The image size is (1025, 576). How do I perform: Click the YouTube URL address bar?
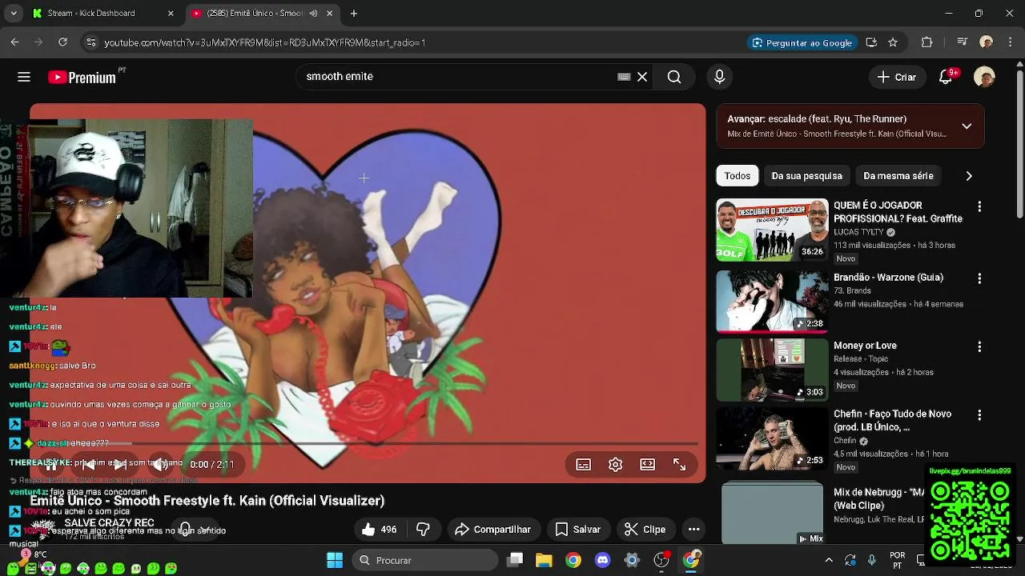pyautogui.click(x=416, y=42)
